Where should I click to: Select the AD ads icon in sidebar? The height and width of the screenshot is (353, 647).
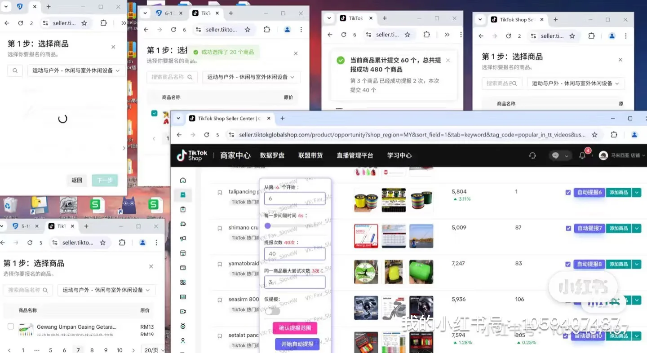tap(182, 296)
